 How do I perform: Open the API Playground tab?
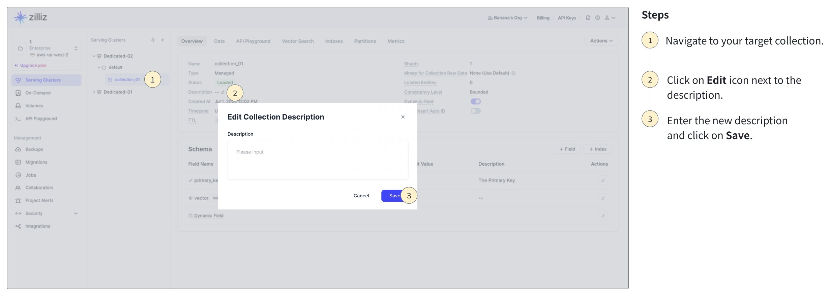[253, 41]
